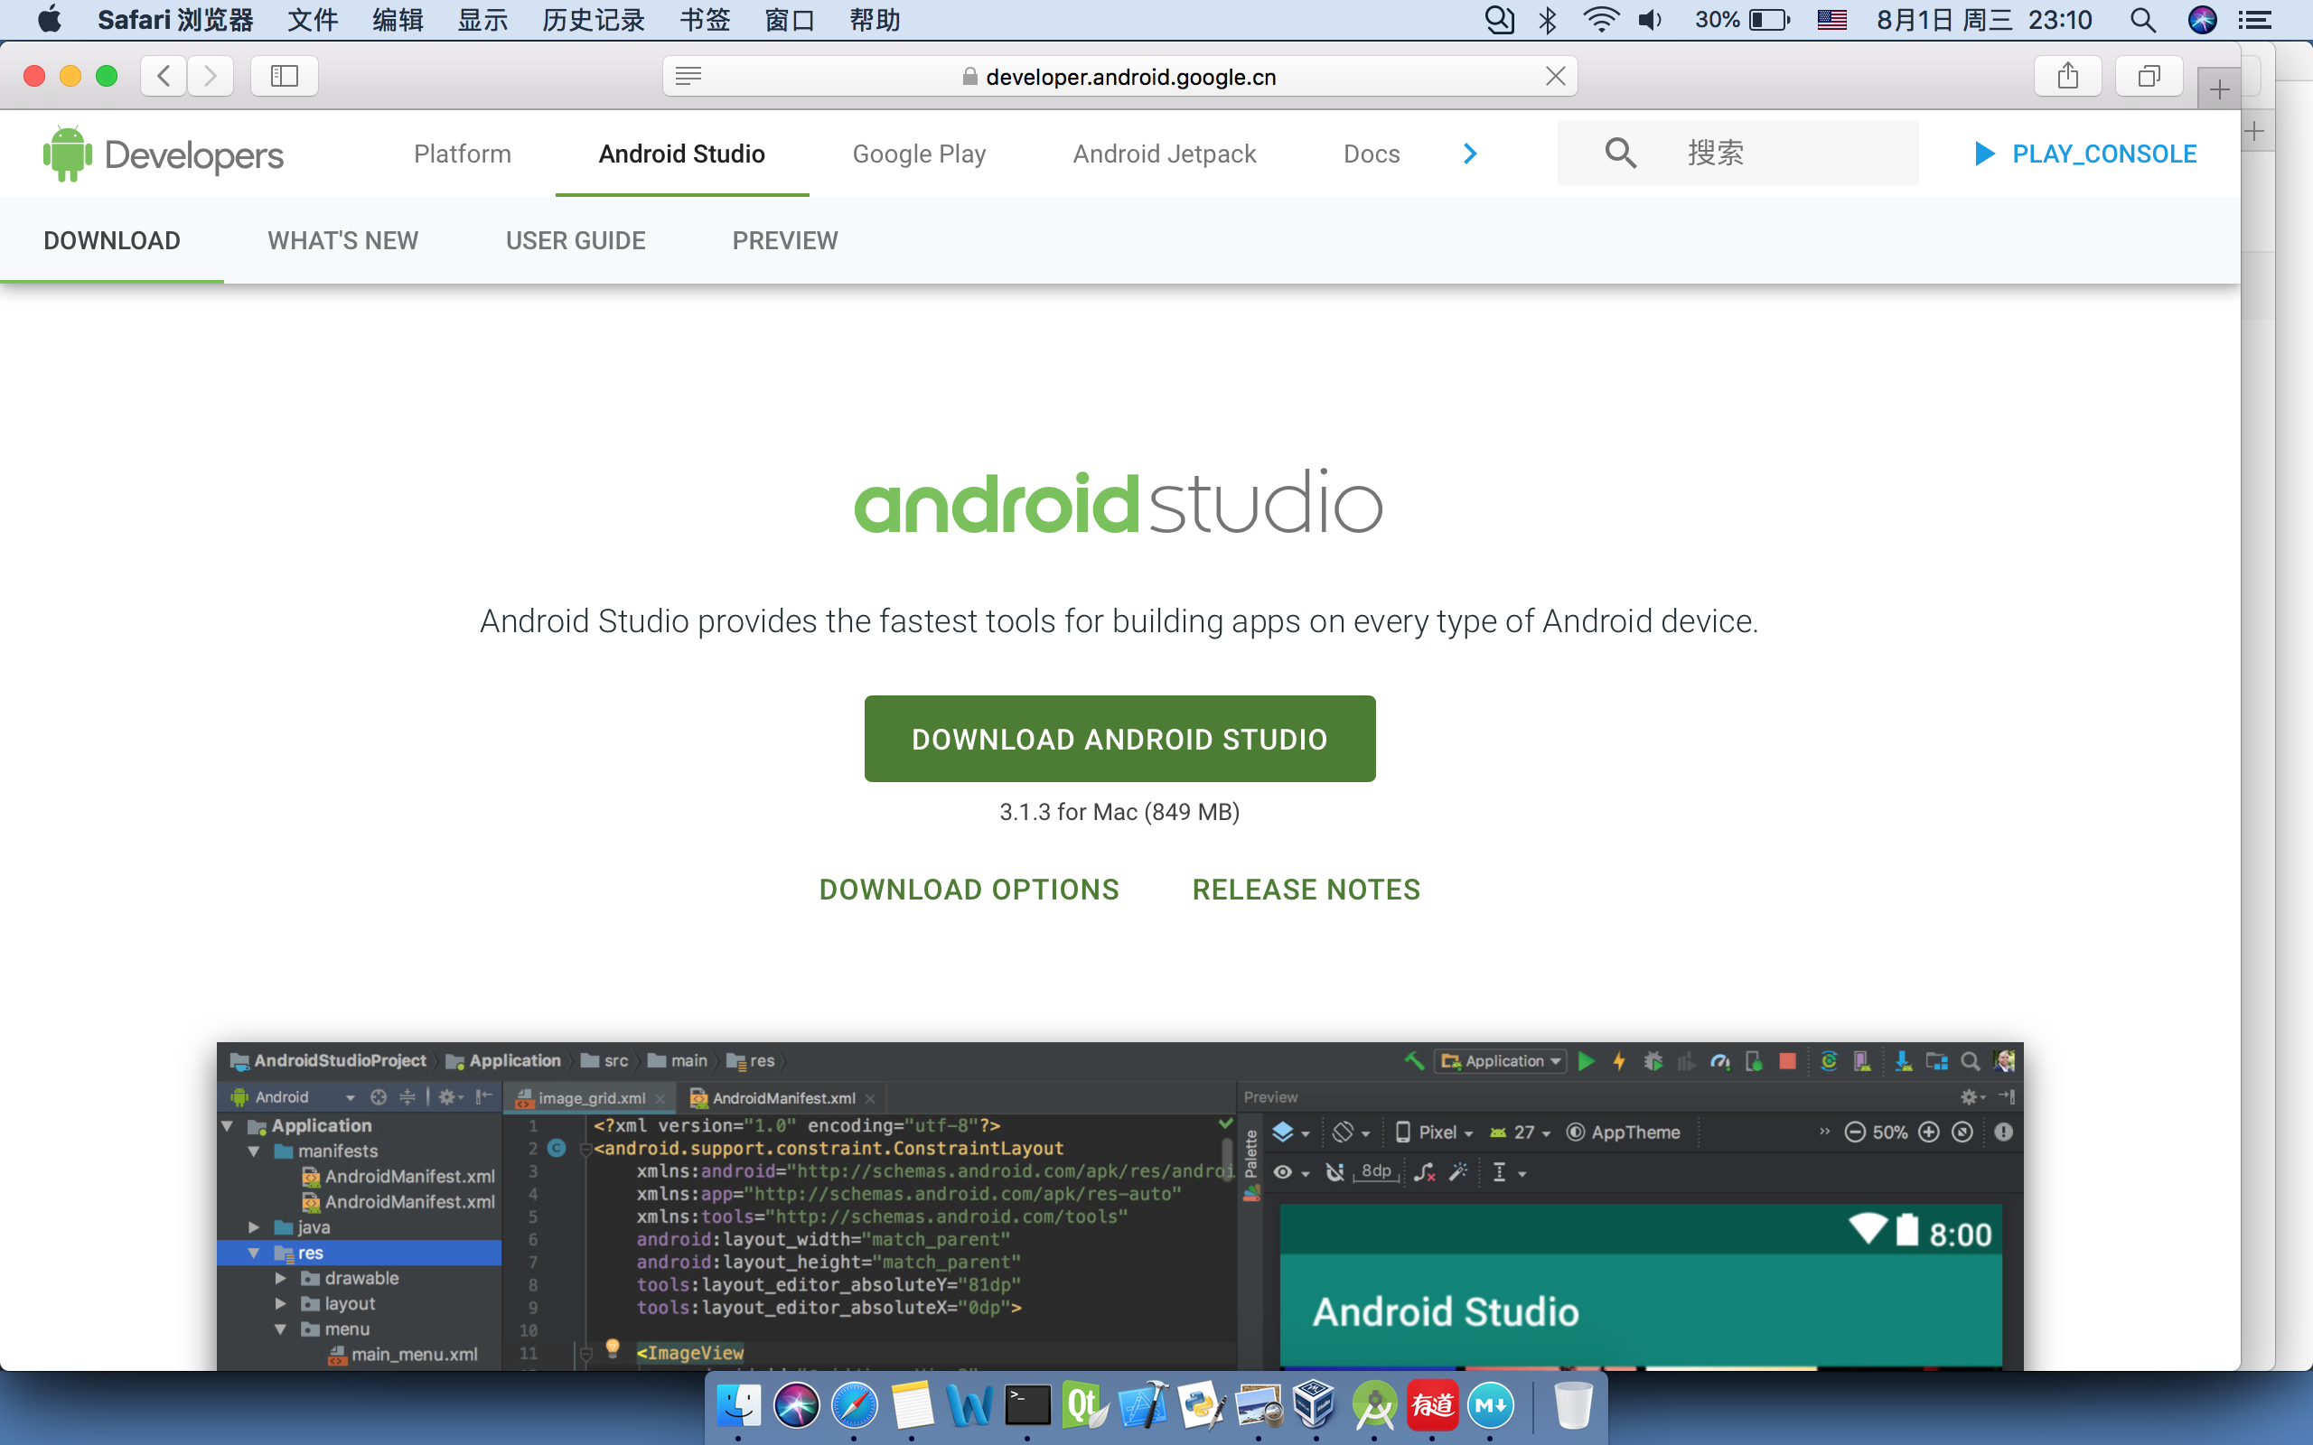Image resolution: width=2313 pixels, height=1445 pixels.
Task: Open the USER GUIDE sub-tab
Action: [576, 241]
